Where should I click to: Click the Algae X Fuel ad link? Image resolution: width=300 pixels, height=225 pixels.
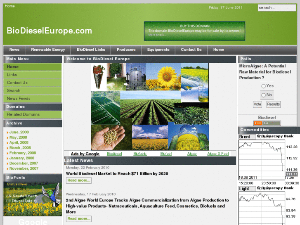(218, 154)
